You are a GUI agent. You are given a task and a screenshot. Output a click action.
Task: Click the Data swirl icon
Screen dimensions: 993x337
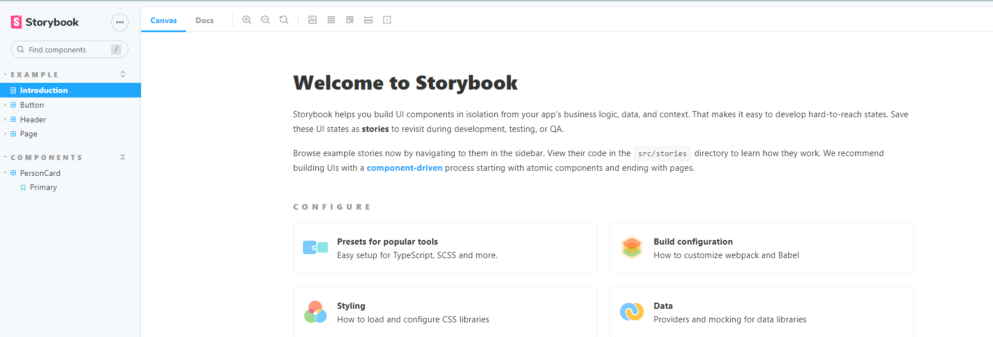coord(632,311)
